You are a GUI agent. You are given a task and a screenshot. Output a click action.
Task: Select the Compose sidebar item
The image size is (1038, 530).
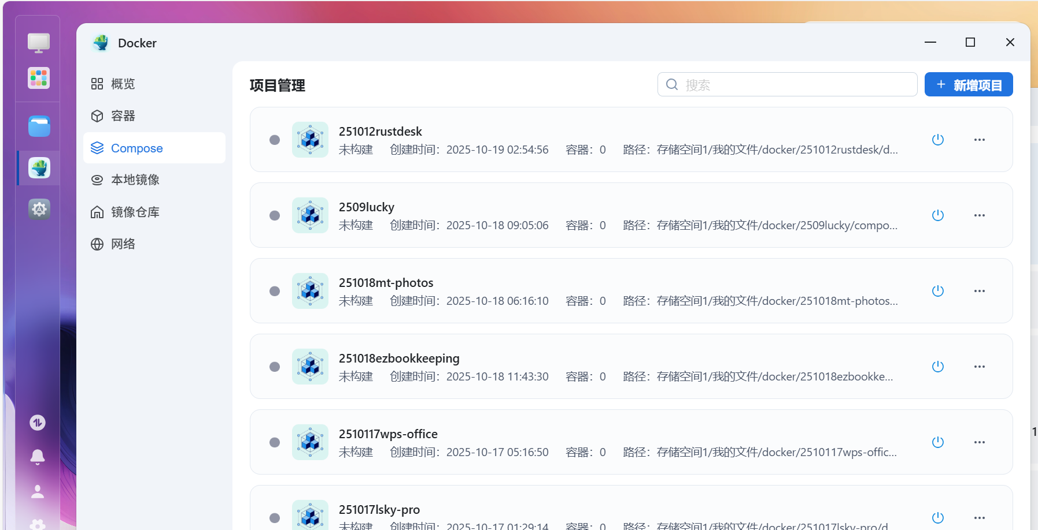pyautogui.click(x=154, y=148)
